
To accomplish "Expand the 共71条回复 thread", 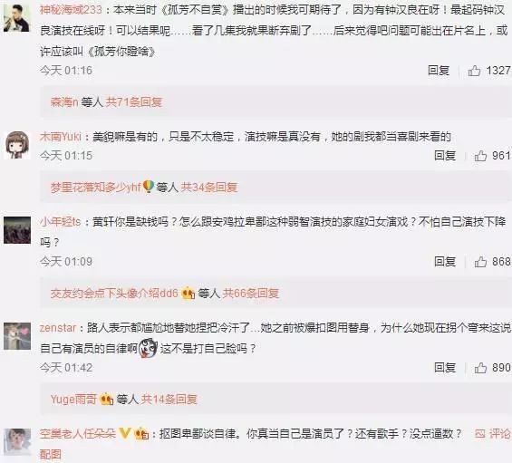I will click(134, 102).
